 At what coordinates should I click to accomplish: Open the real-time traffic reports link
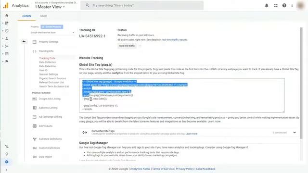point(175,39)
